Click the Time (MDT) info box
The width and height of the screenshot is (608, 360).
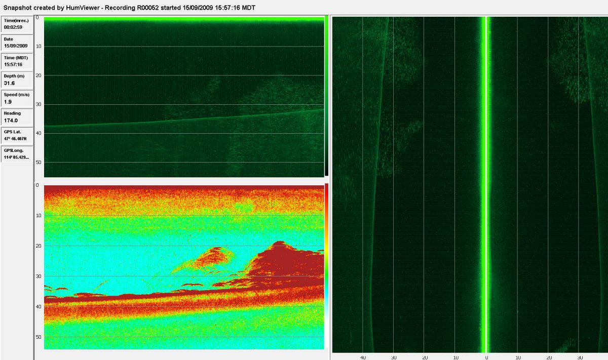(x=17, y=61)
